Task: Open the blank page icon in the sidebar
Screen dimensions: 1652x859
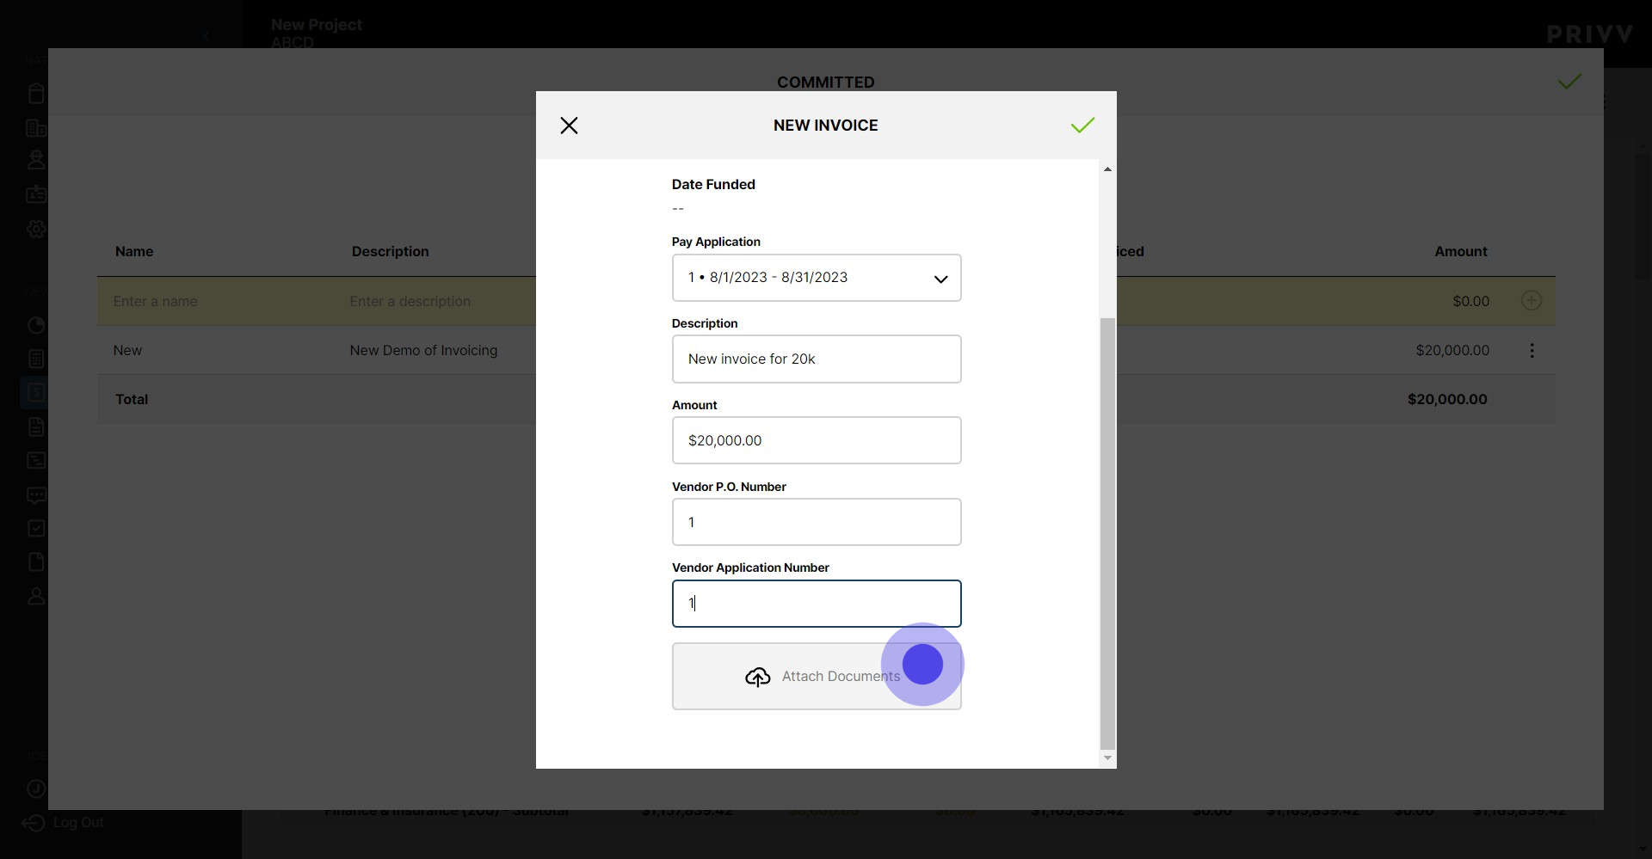Action: tap(36, 562)
